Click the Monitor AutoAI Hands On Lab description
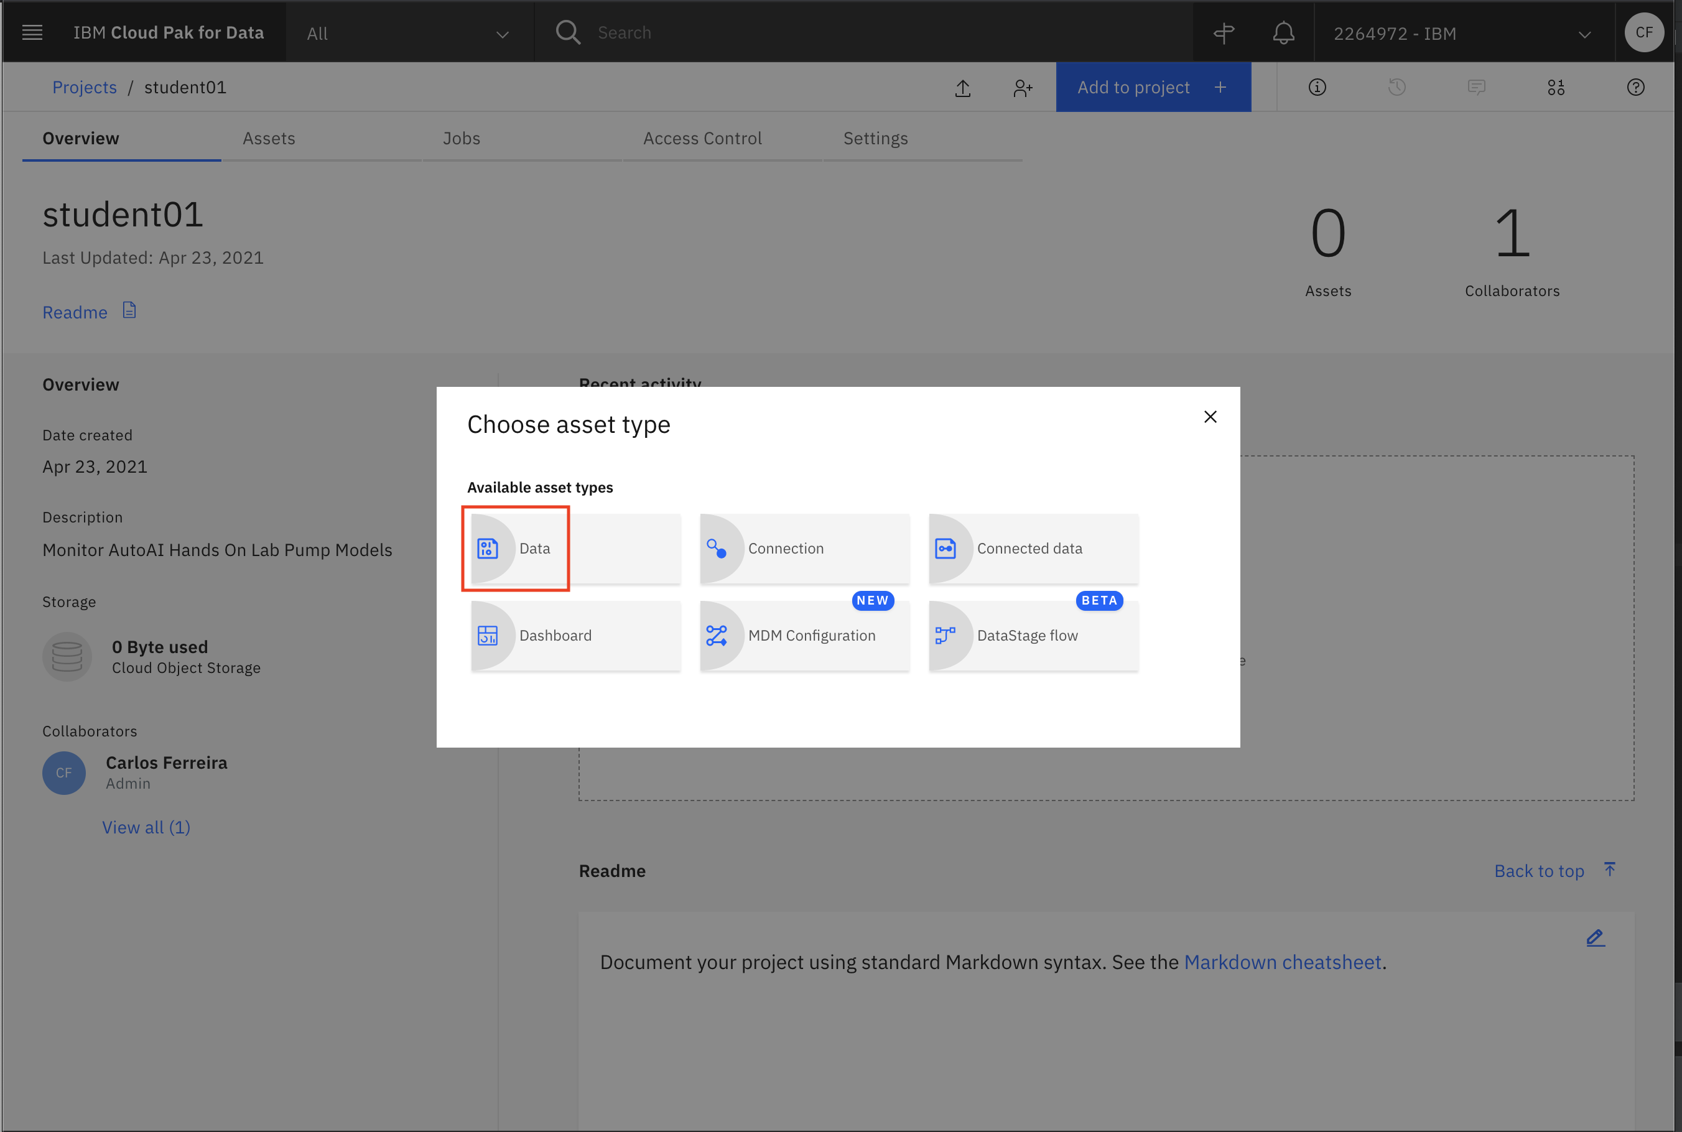 217,550
